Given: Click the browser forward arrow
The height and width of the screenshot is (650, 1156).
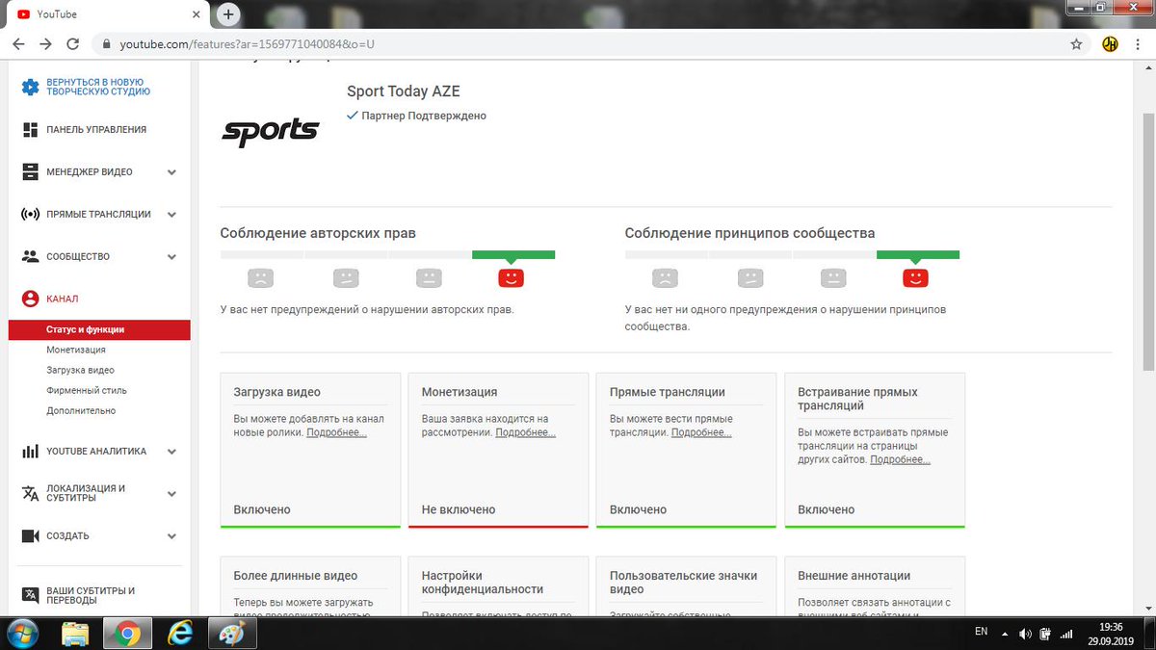Looking at the screenshot, I should click(x=45, y=44).
